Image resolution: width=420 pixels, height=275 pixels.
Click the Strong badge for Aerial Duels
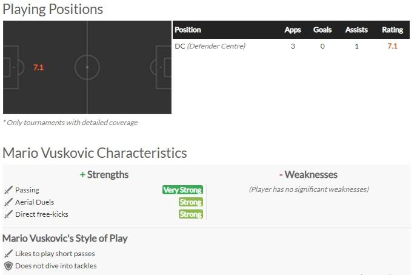coord(190,202)
